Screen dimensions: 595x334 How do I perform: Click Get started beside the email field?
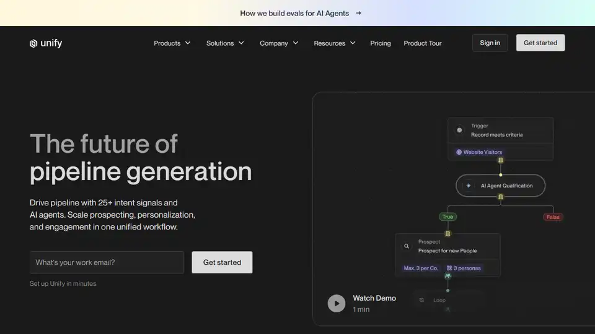click(x=222, y=262)
